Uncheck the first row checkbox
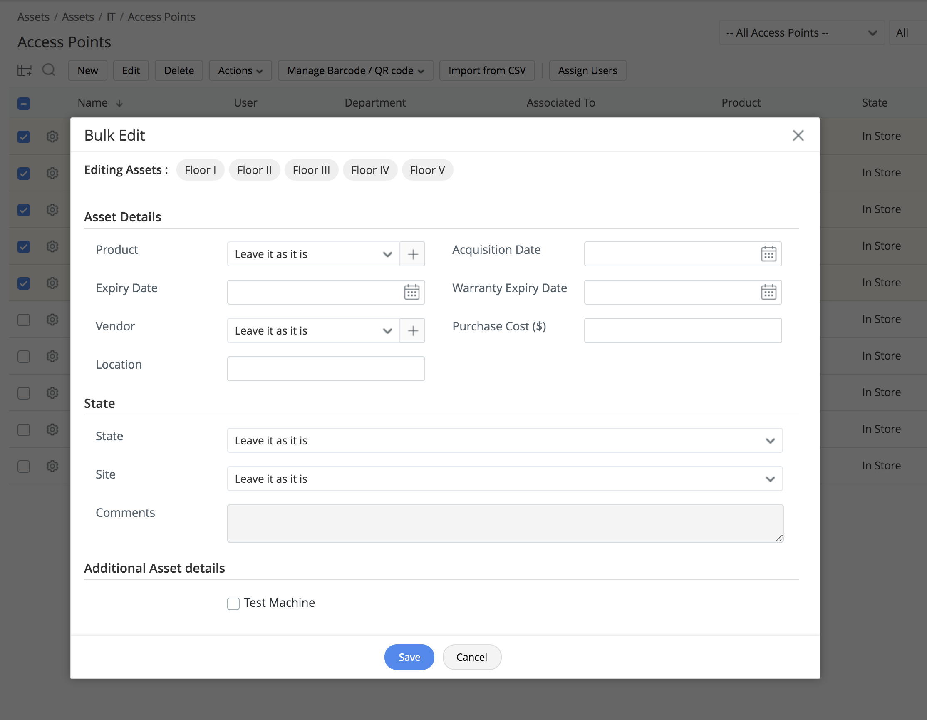The width and height of the screenshot is (927, 720). pos(24,136)
